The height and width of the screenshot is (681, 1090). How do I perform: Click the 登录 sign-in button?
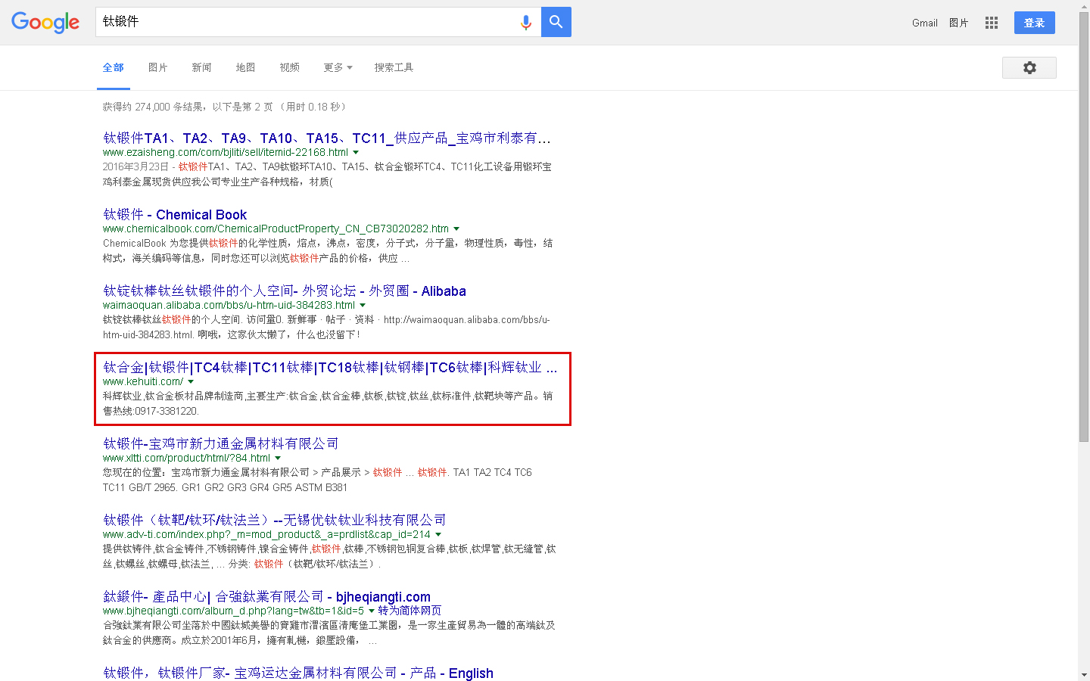[x=1035, y=23]
